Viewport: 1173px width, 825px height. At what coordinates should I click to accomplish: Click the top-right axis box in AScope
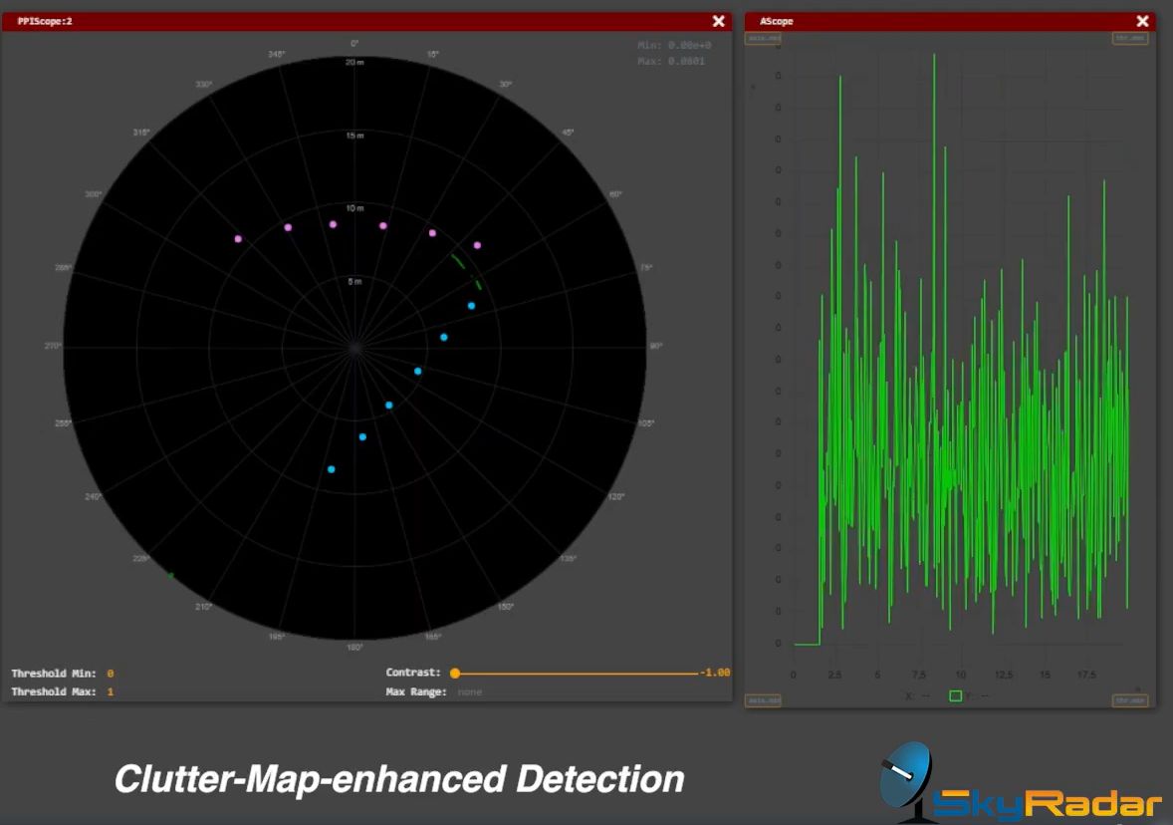point(1129,39)
